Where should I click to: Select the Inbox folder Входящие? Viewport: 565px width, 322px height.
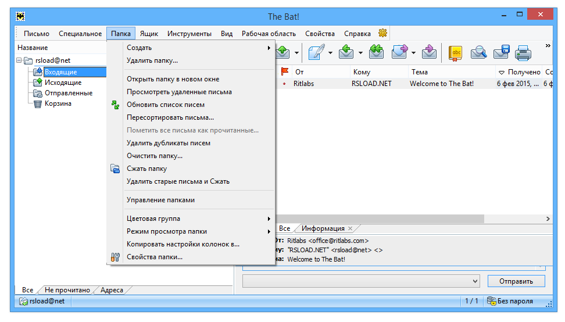61,72
